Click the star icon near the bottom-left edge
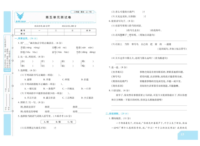The height and width of the screenshot is (146, 200). pos(12,111)
